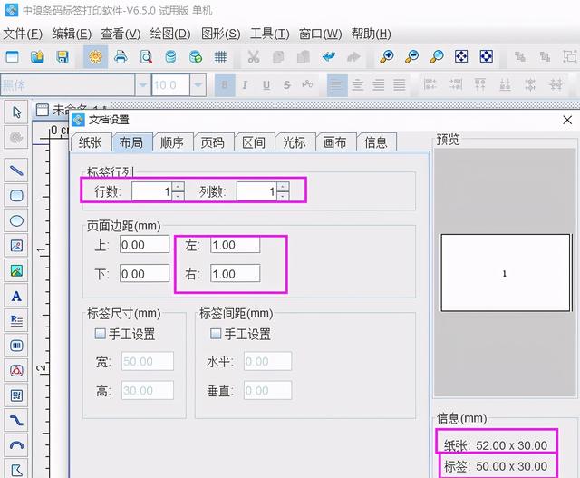580x478 pixels.
Task: Click the 左 margin input field
Action: pyautogui.click(x=234, y=245)
